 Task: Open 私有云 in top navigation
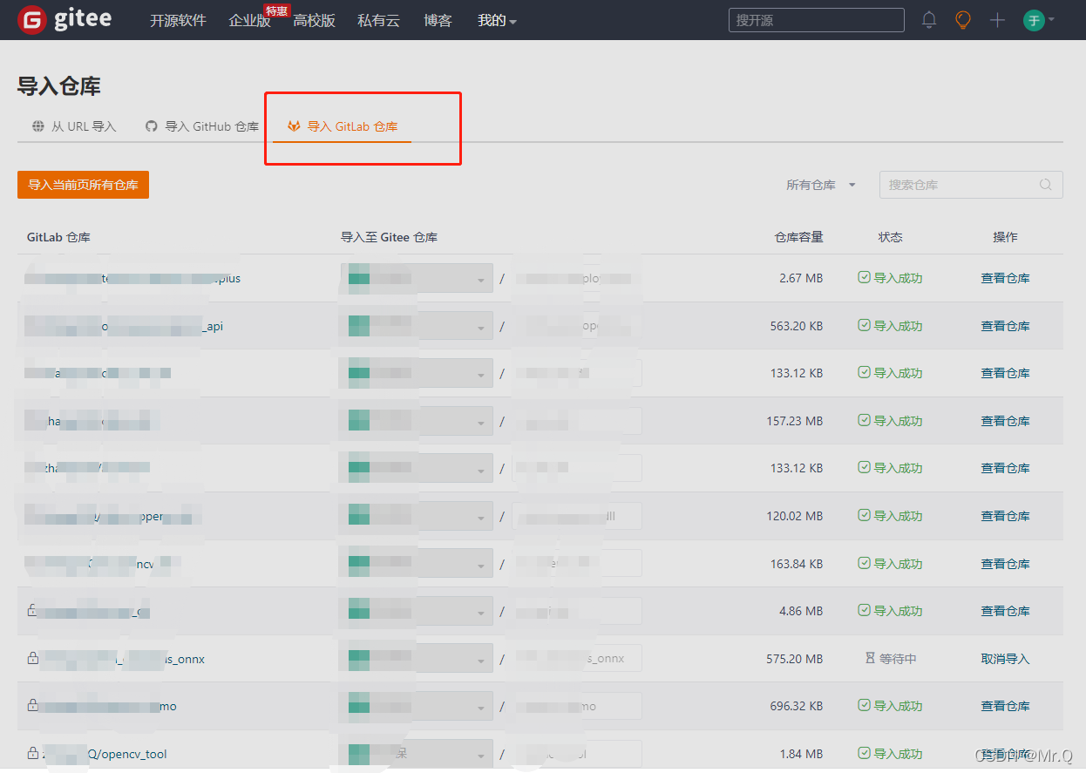click(378, 20)
